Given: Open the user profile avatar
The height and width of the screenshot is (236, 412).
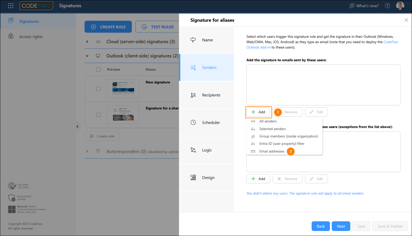Looking at the screenshot, I should pos(400,6).
